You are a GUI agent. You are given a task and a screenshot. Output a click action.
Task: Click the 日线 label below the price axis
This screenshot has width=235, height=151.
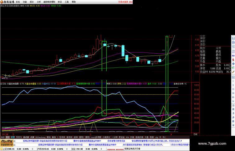point(196,134)
